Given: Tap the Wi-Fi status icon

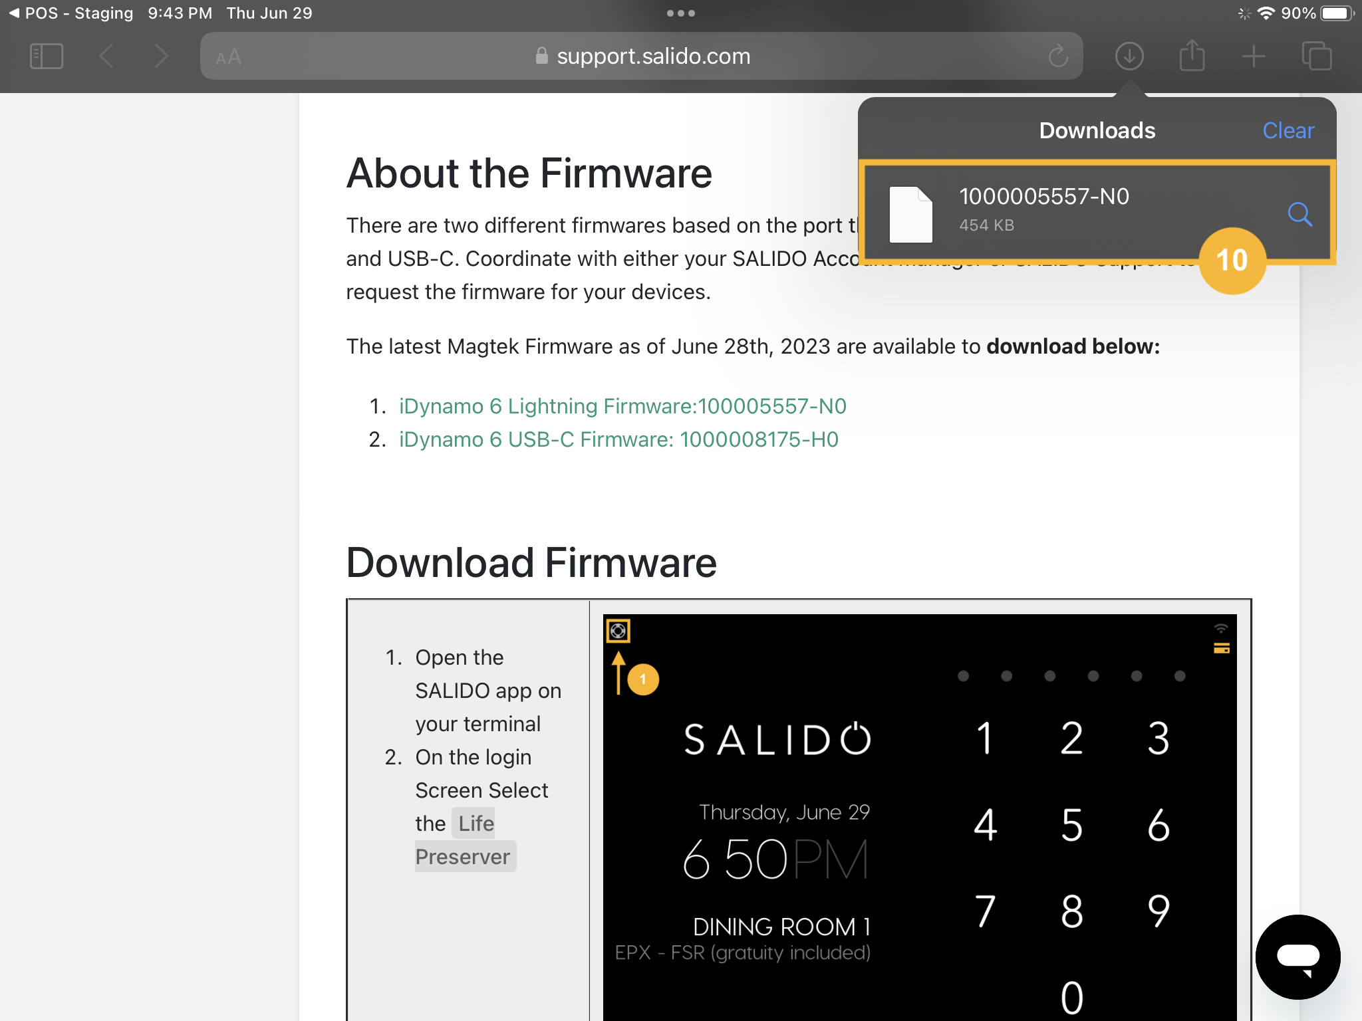Looking at the screenshot, I should 1266,13.
